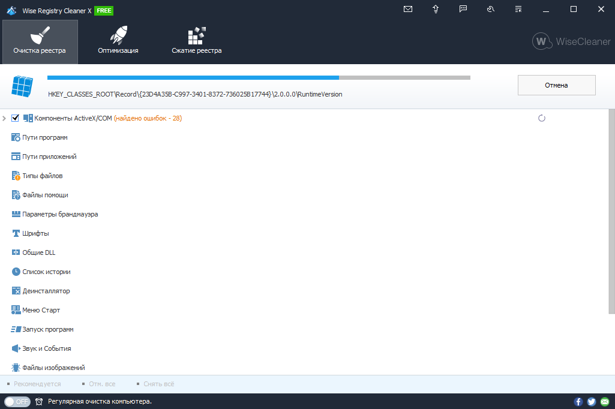The width and height of the screenshot is (615, 409).
Task: Click the найдено ошибок - 28 text
Action: pyautogui.click(x=148, y=118)
